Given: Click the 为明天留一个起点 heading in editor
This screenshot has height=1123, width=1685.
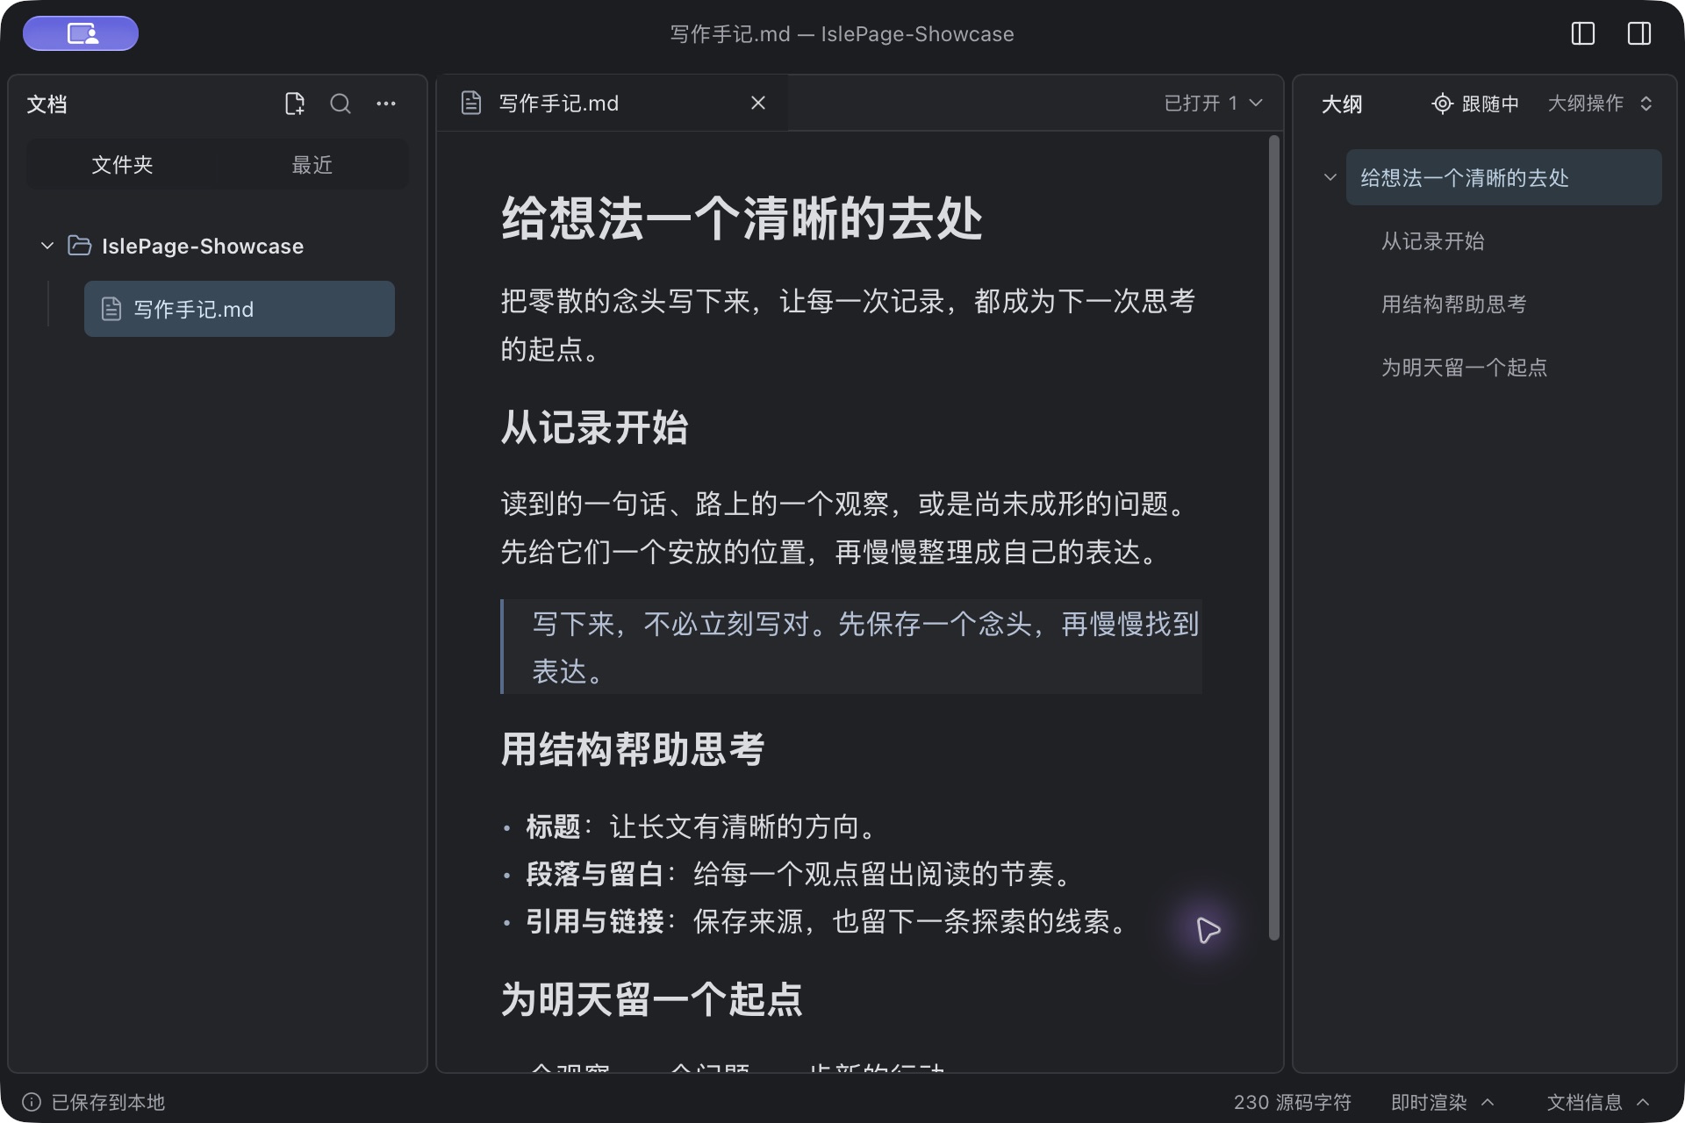Looking at the screenshot, I should (651, 998).
